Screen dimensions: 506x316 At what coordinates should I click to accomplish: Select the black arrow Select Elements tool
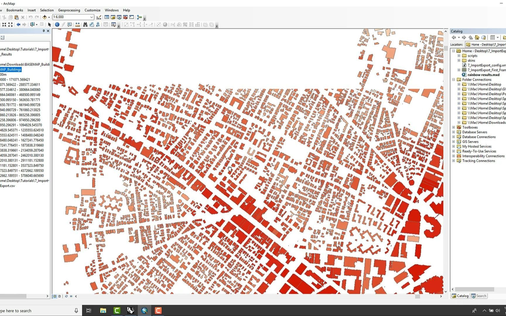(x=49, y=25)
